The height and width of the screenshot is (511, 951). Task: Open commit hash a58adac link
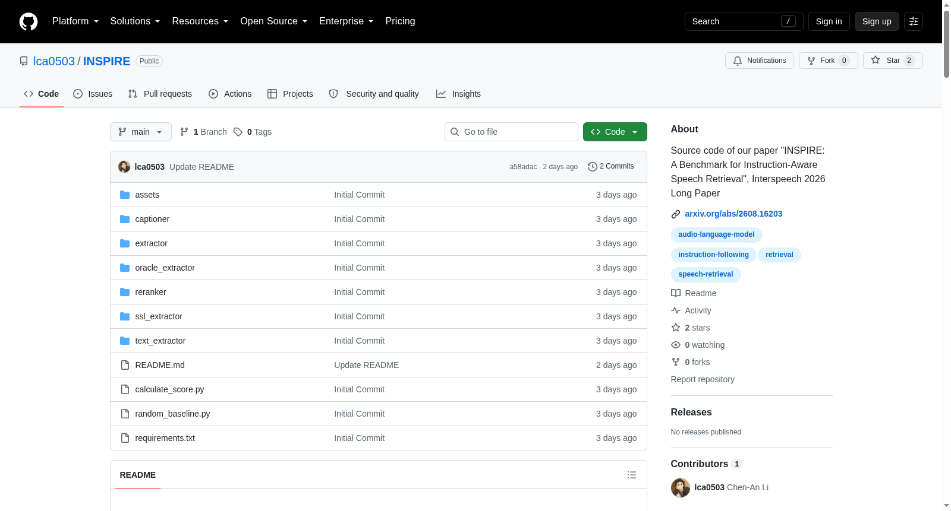pos(523,167)
